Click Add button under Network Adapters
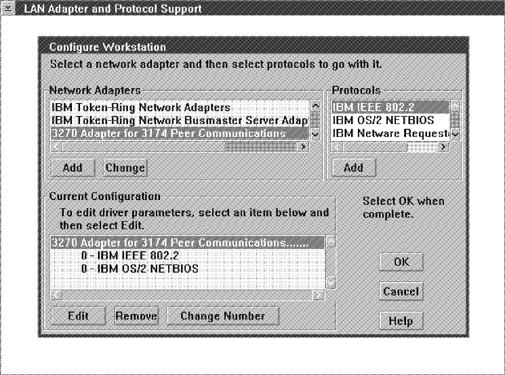Screen dimensions: 505x375 (x=73, y=167)
